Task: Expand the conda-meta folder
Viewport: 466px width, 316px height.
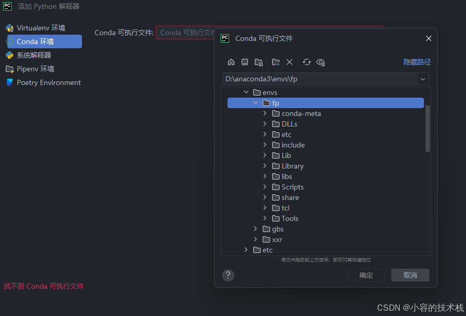Action: coord(265,113)
